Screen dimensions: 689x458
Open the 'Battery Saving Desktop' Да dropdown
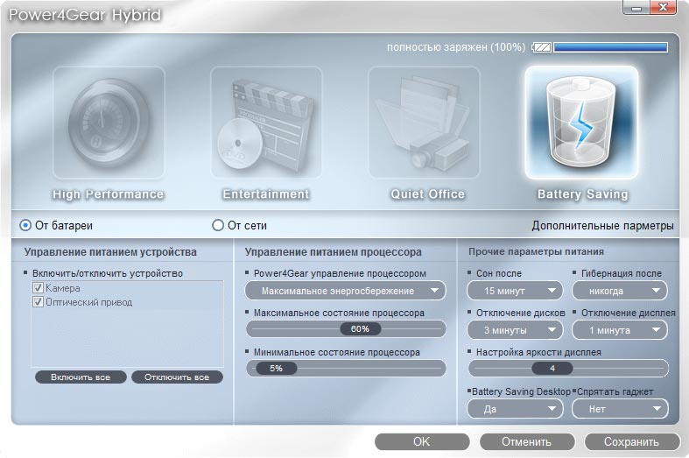(515, 409)
